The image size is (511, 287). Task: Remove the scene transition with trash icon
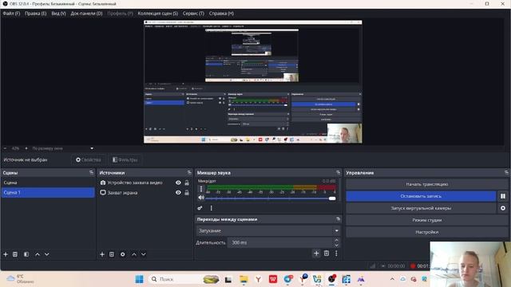(327, 254)
